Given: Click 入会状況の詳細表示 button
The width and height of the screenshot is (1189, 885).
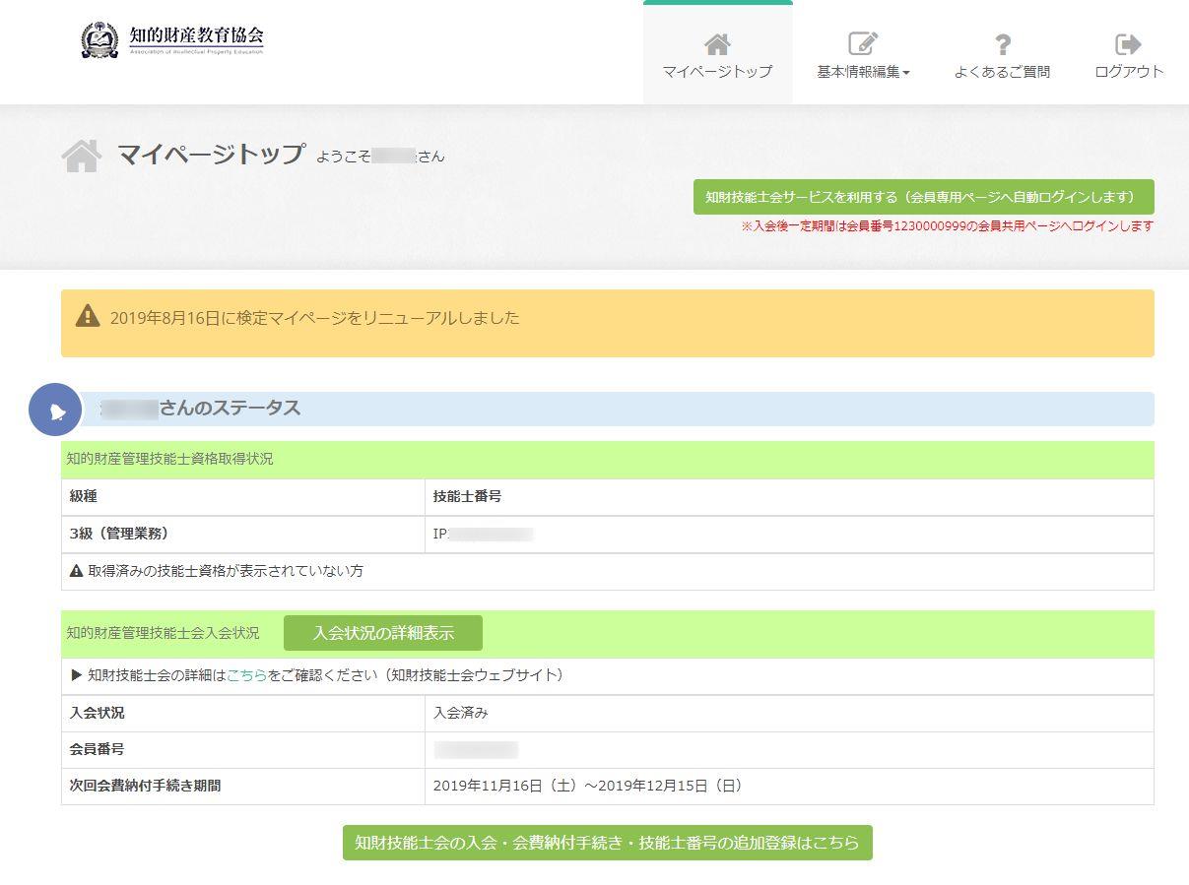Looking at the screenshot, I should (x=383, y=633).
